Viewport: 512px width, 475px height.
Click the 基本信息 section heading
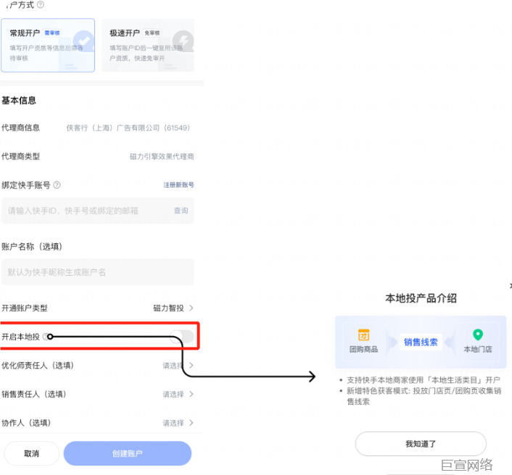click(19, 101)
